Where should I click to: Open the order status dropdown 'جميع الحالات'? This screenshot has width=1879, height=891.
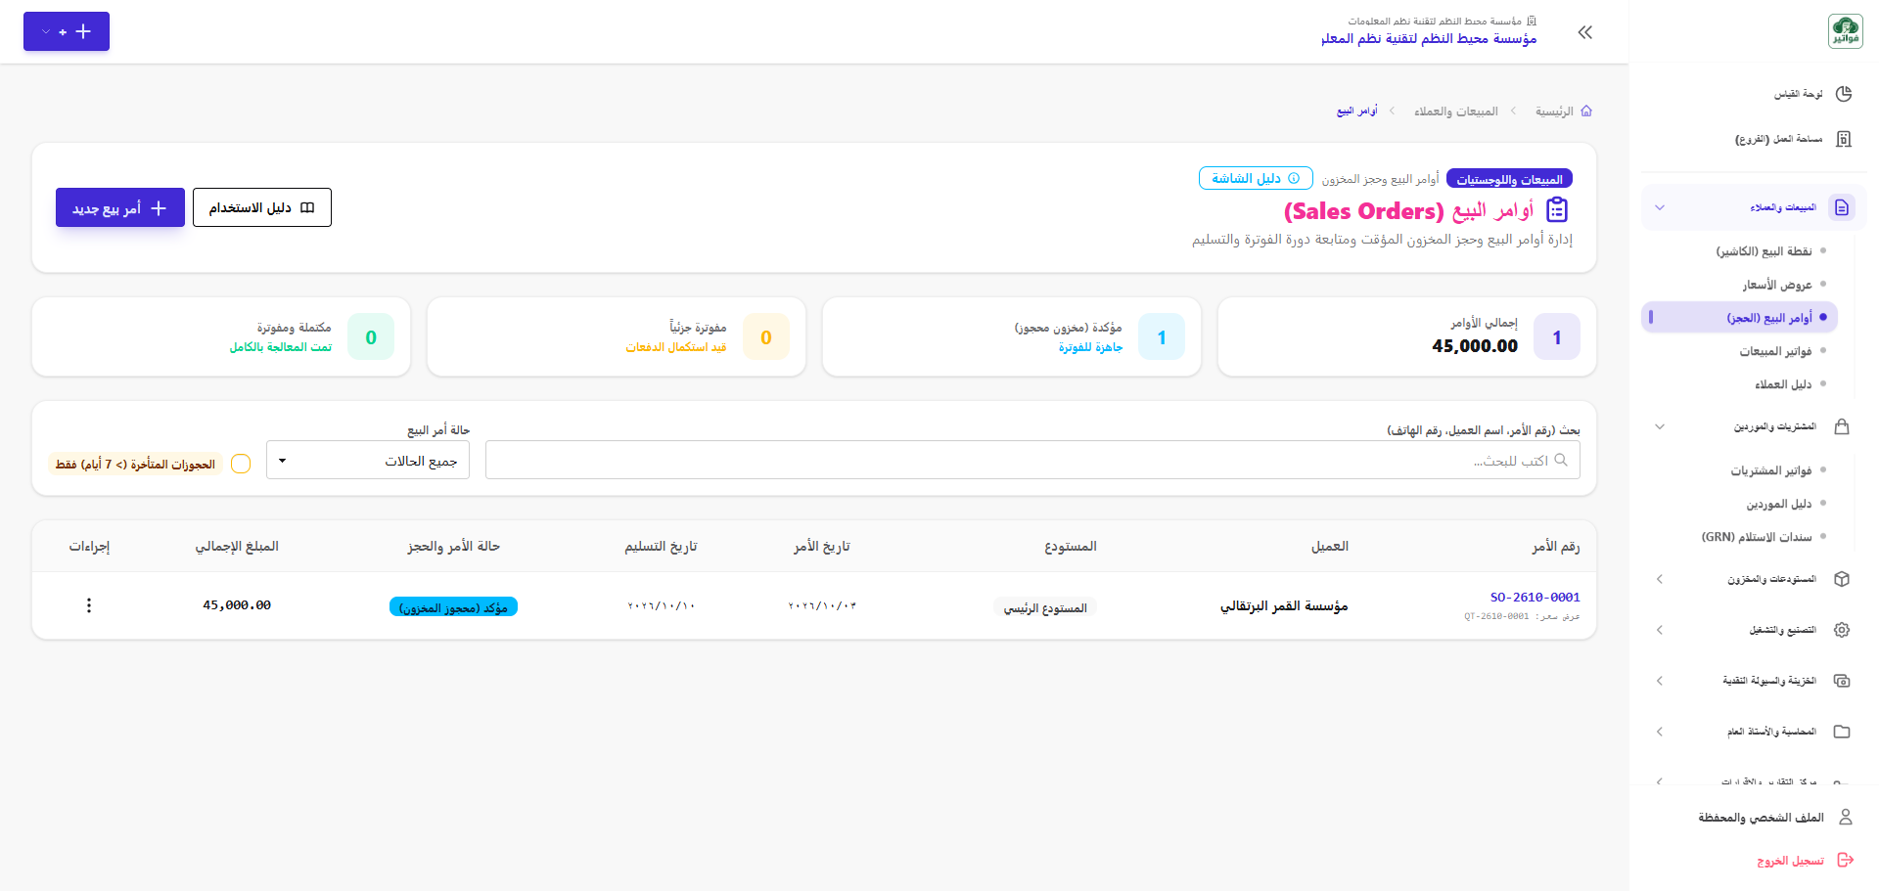[368, 460]
